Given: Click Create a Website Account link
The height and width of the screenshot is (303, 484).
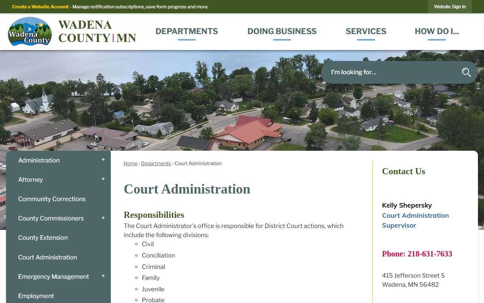Looking at the screenshot, I should click(x=40, y=7).
